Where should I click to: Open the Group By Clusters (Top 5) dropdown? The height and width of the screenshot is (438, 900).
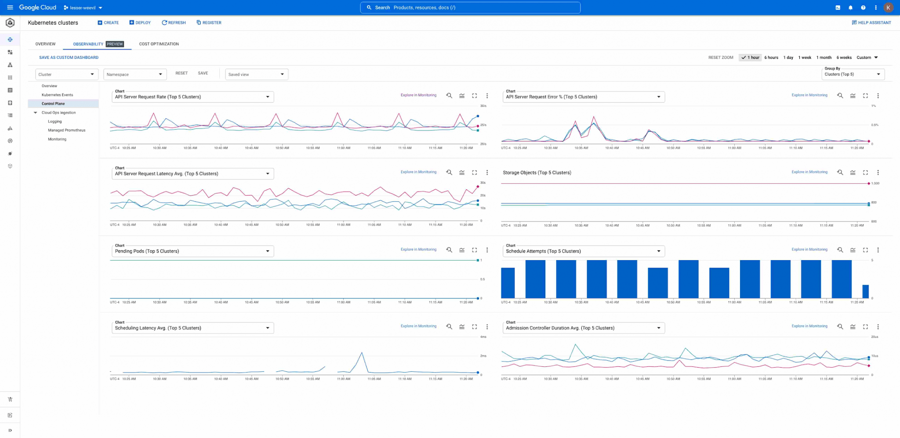pos(852,74)
